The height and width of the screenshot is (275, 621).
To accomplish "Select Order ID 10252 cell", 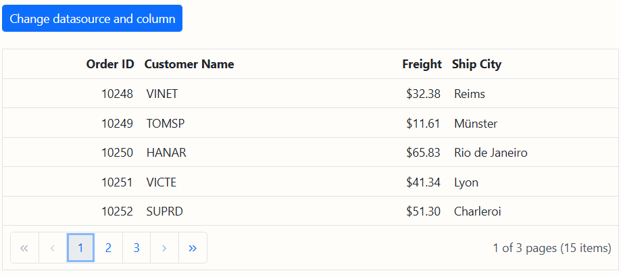I will coord(117,211).
